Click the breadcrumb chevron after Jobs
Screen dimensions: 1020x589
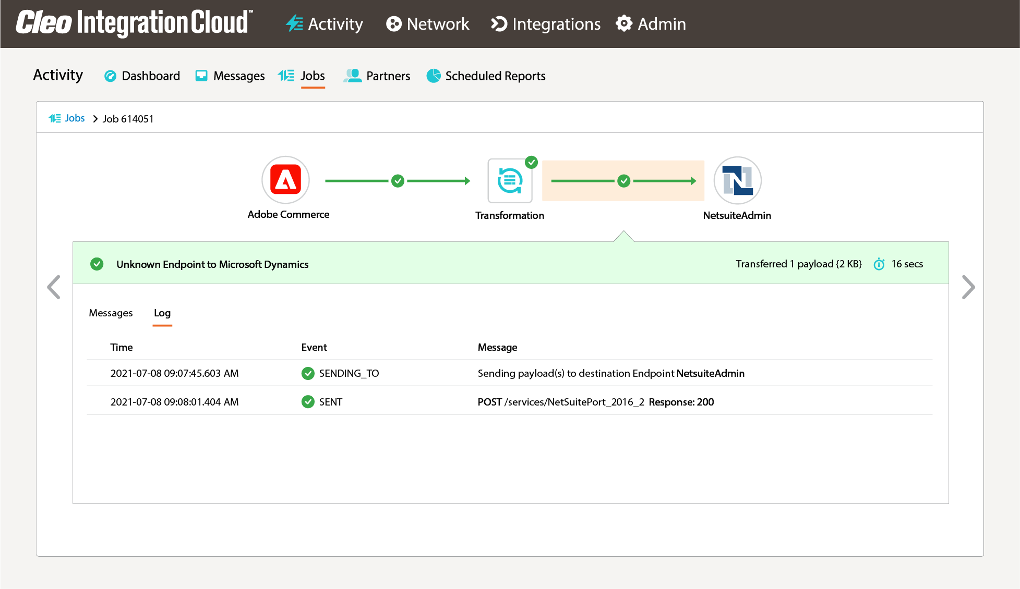click(95, 119)
